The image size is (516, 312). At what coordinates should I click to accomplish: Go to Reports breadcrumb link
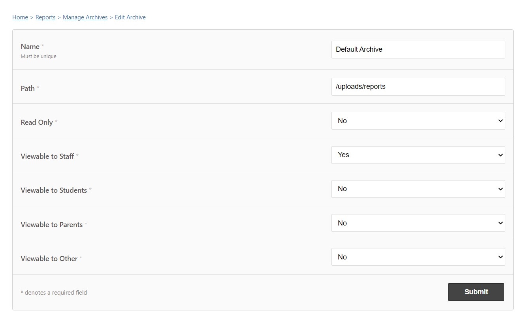coord(45,17)
